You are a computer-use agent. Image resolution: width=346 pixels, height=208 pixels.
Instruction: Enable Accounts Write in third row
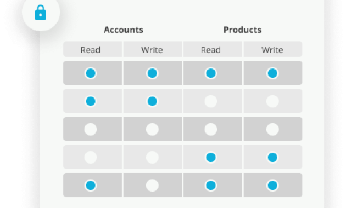(x=152, y=129)
